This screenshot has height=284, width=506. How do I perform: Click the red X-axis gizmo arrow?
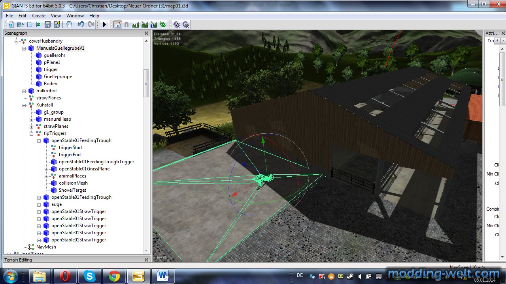tap(234, 194)
